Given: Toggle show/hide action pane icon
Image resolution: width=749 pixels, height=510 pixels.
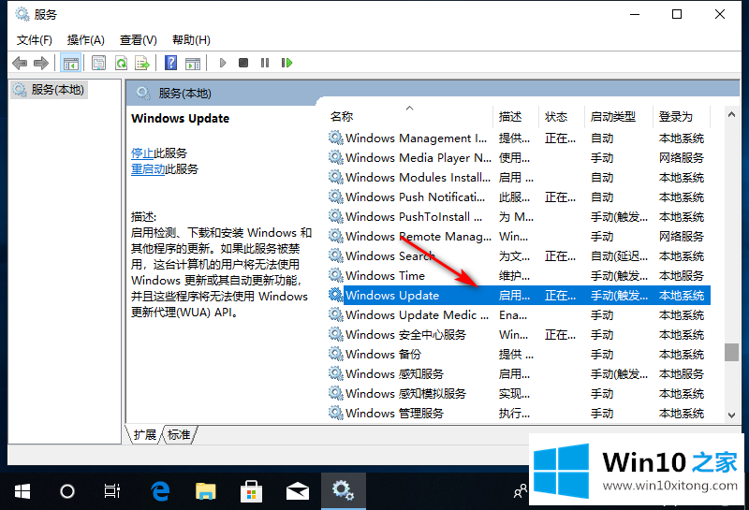Looking at the screenshot, I should (x=193, y=63).
